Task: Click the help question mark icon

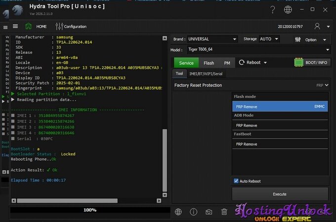Action: [x=273, y=10]
